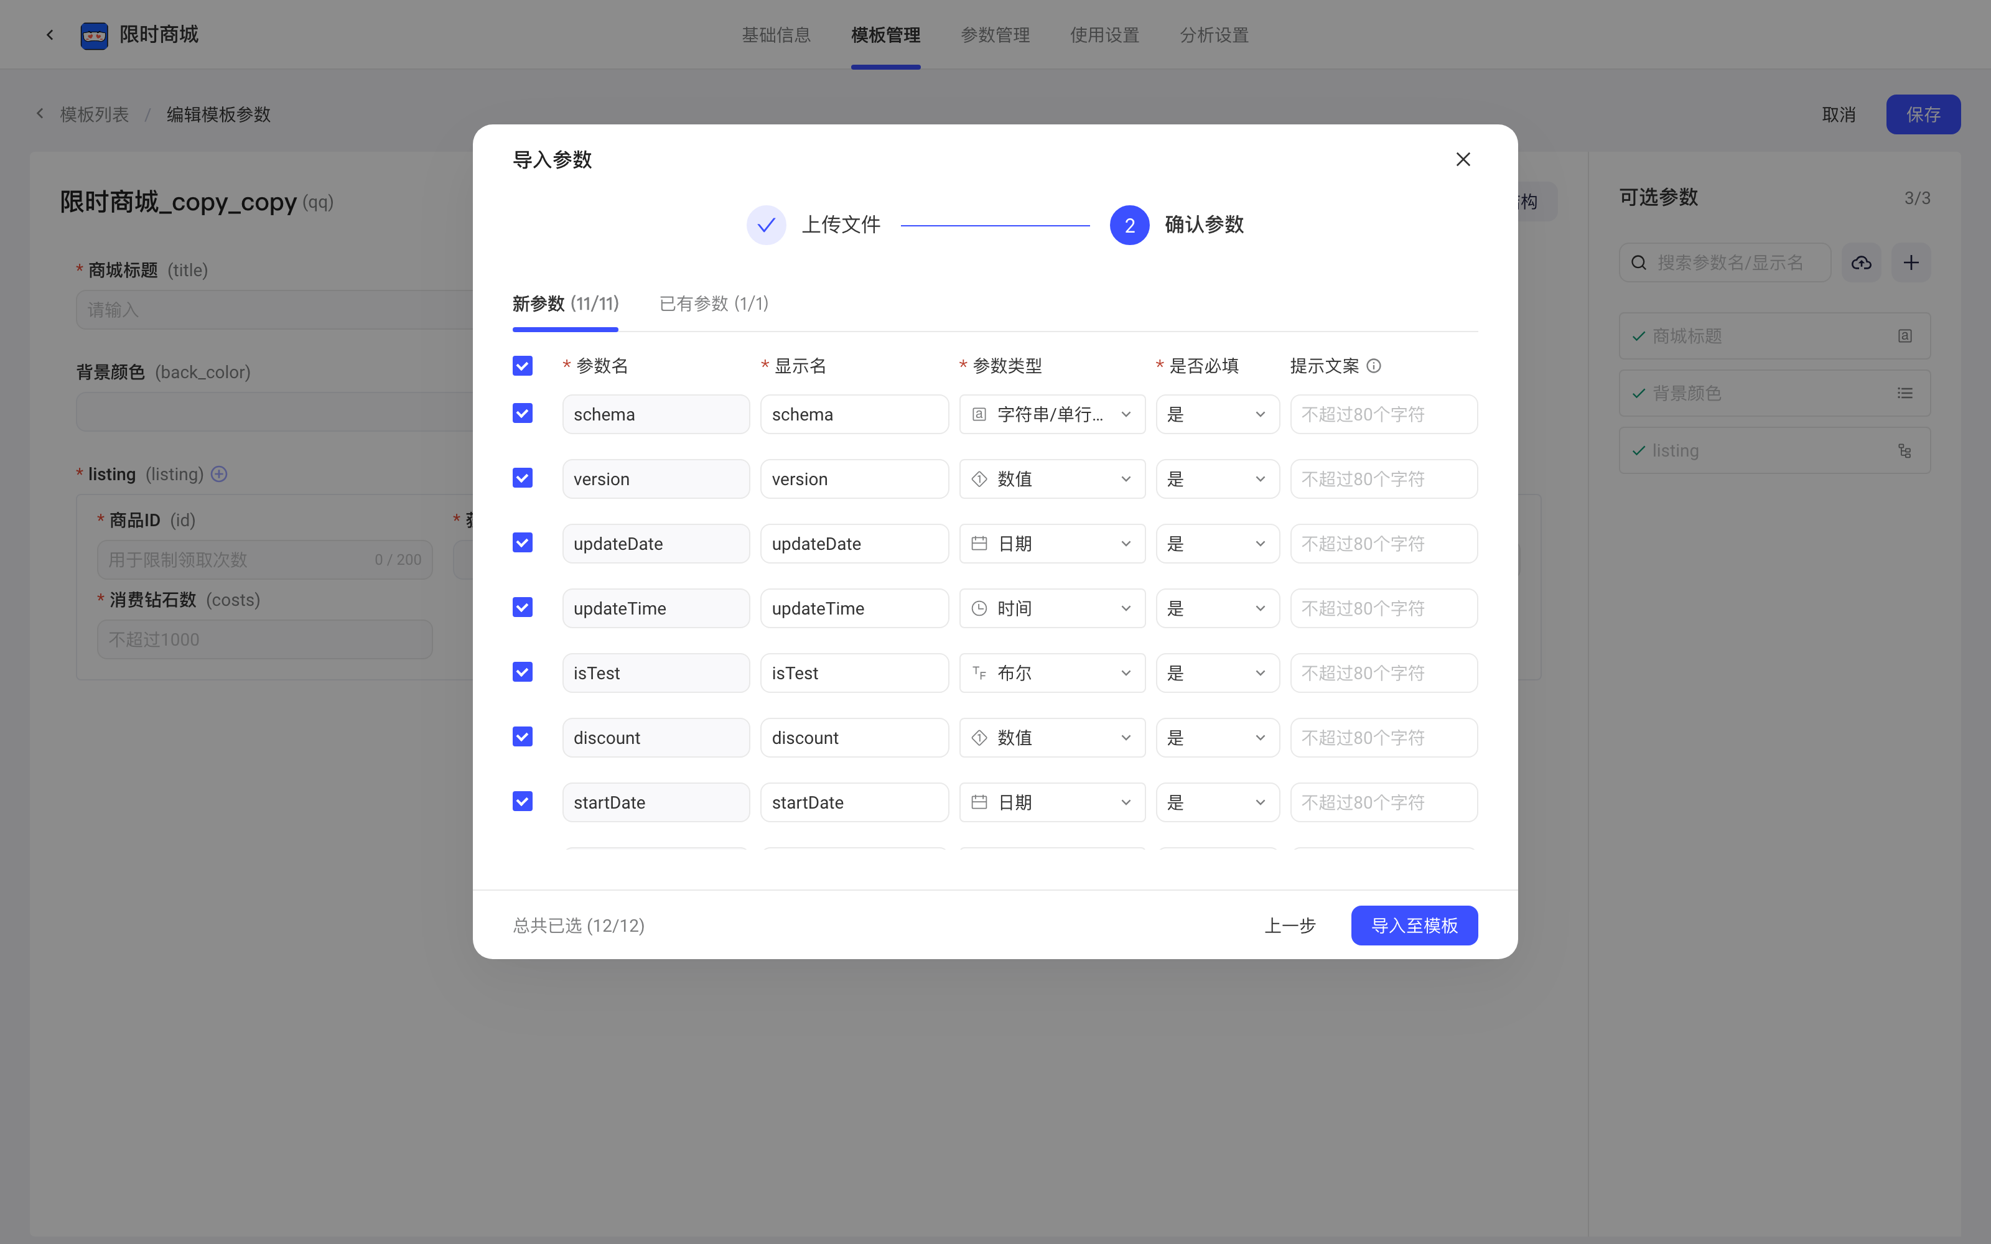Click the completed checkmark step 上传文件

[x=766, y=225]
